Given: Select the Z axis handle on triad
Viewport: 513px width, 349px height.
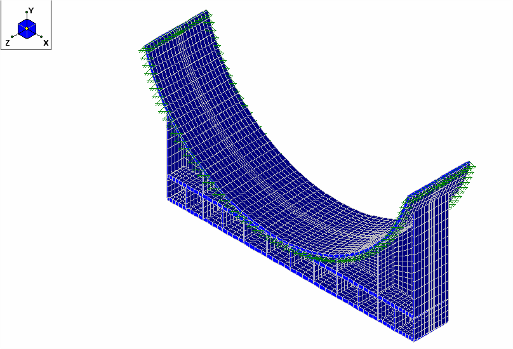Looking at the screenshot, I should pyautogui.click(x=12, y=37).
